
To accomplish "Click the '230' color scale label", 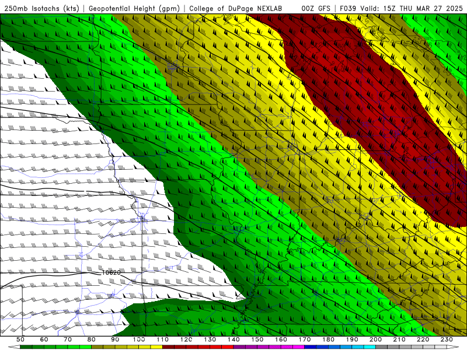I will click(447, 339).
